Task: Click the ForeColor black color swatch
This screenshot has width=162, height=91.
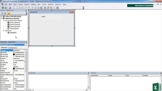Action: point(14,69)
